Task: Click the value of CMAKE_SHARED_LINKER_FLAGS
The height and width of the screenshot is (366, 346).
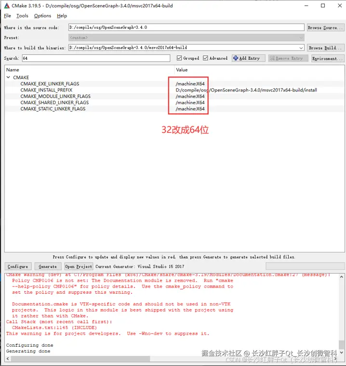Action: (190, 103)
